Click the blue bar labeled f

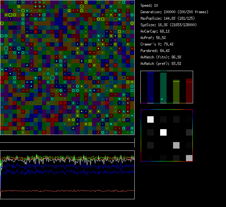(x=150, y=88)
